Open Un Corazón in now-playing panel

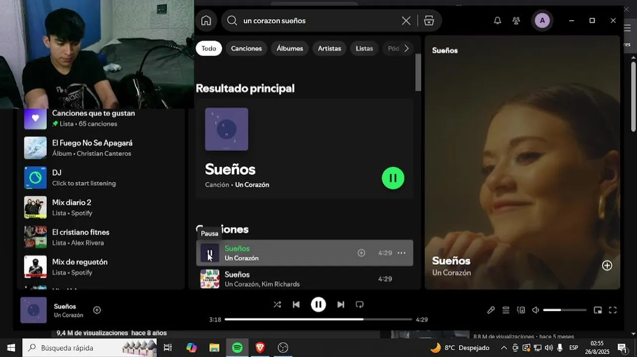451,273
